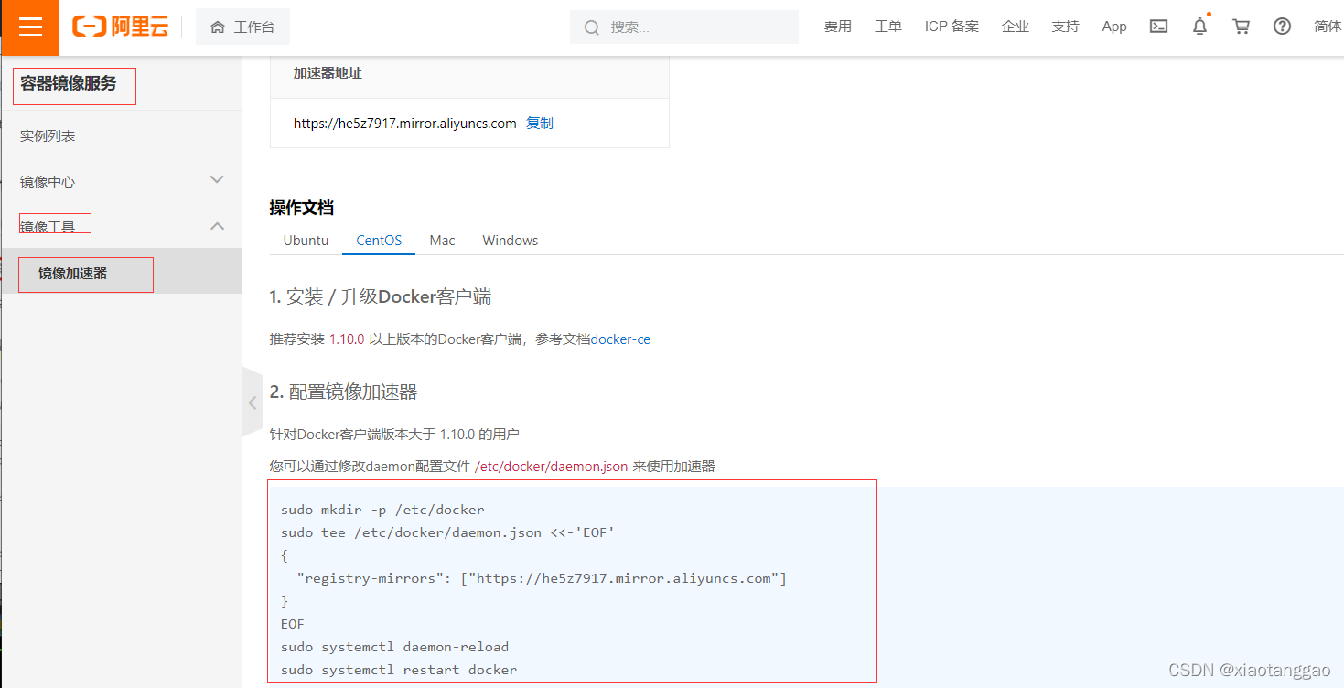Switch to the CentOS tab
This screenshot has height=688, width=1344.
[379, 240]
